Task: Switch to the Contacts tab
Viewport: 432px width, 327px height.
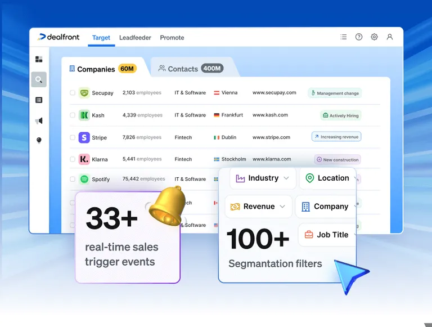Action: (x=191, y=69)
